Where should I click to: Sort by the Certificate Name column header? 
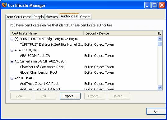(47, 33)
